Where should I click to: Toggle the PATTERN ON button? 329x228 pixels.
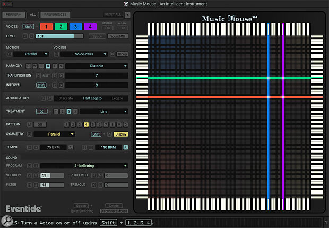40,124
